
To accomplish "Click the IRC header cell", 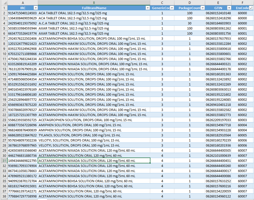I will tap(23, 8).
